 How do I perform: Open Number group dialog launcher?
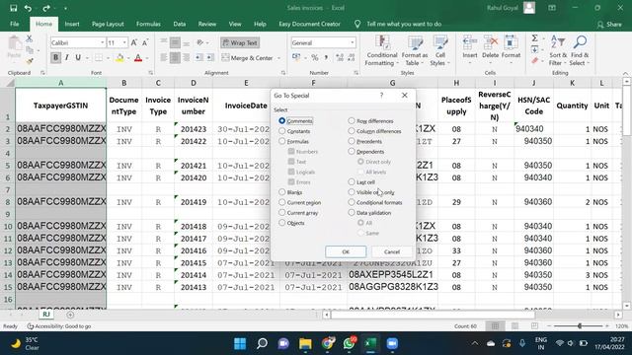(x=356, y=73)
